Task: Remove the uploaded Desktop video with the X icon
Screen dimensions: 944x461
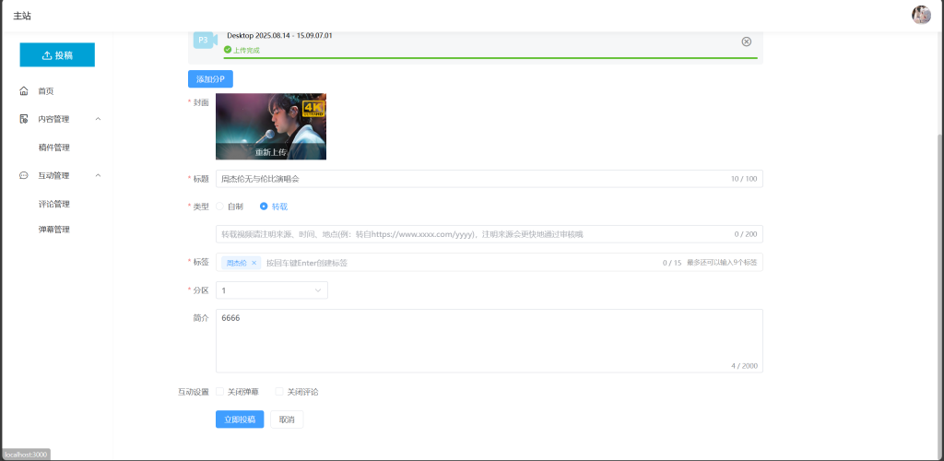Action: click(x=746, y=41)
